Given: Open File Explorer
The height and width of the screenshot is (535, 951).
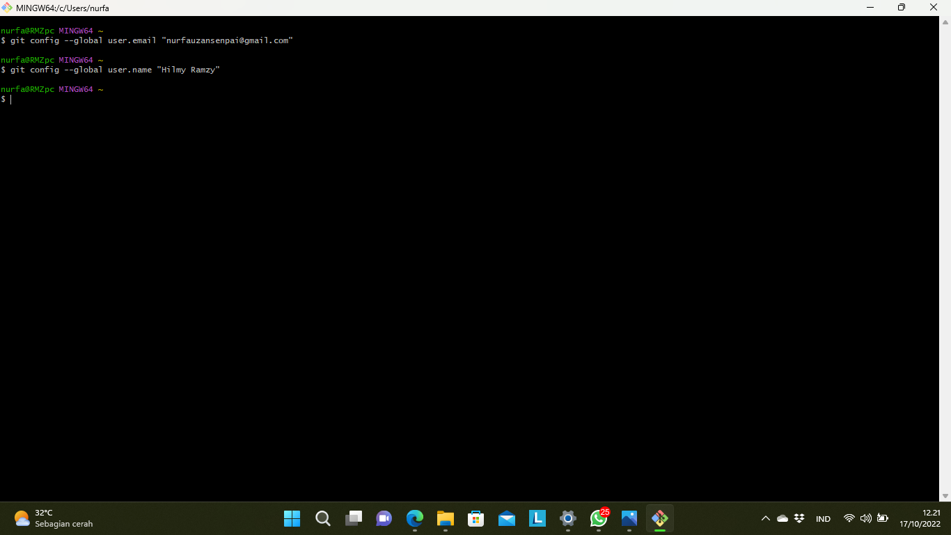Looking at the screenshot, I should [x=446, y=518].
